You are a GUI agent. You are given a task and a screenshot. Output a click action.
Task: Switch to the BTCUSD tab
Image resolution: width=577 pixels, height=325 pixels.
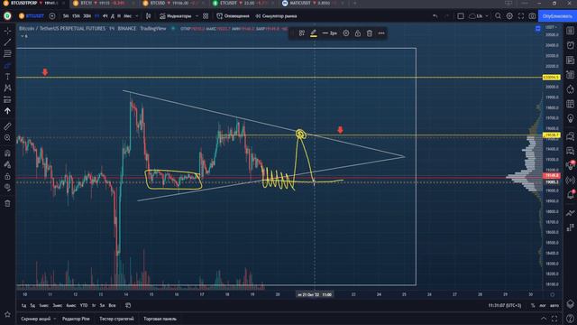[x=173, y=4]
